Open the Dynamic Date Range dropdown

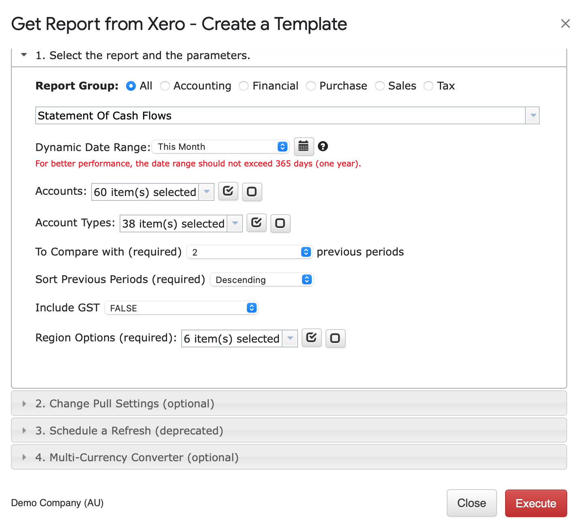[x=221, y=147]
